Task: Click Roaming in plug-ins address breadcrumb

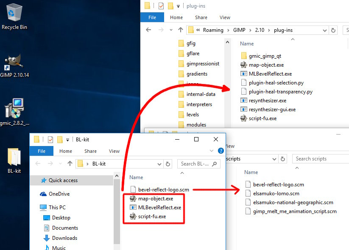Action: click(x=213, y=30)
